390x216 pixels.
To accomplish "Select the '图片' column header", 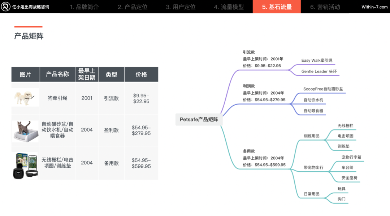I will [x=25, y=74].
